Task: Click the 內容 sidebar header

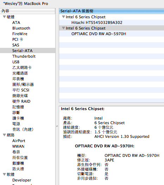Action: coord(28,11)
